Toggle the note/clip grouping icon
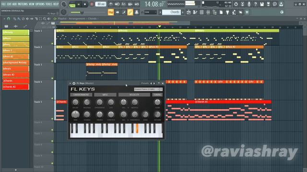This screenshot has height=172, width=307. pos(124,12)
